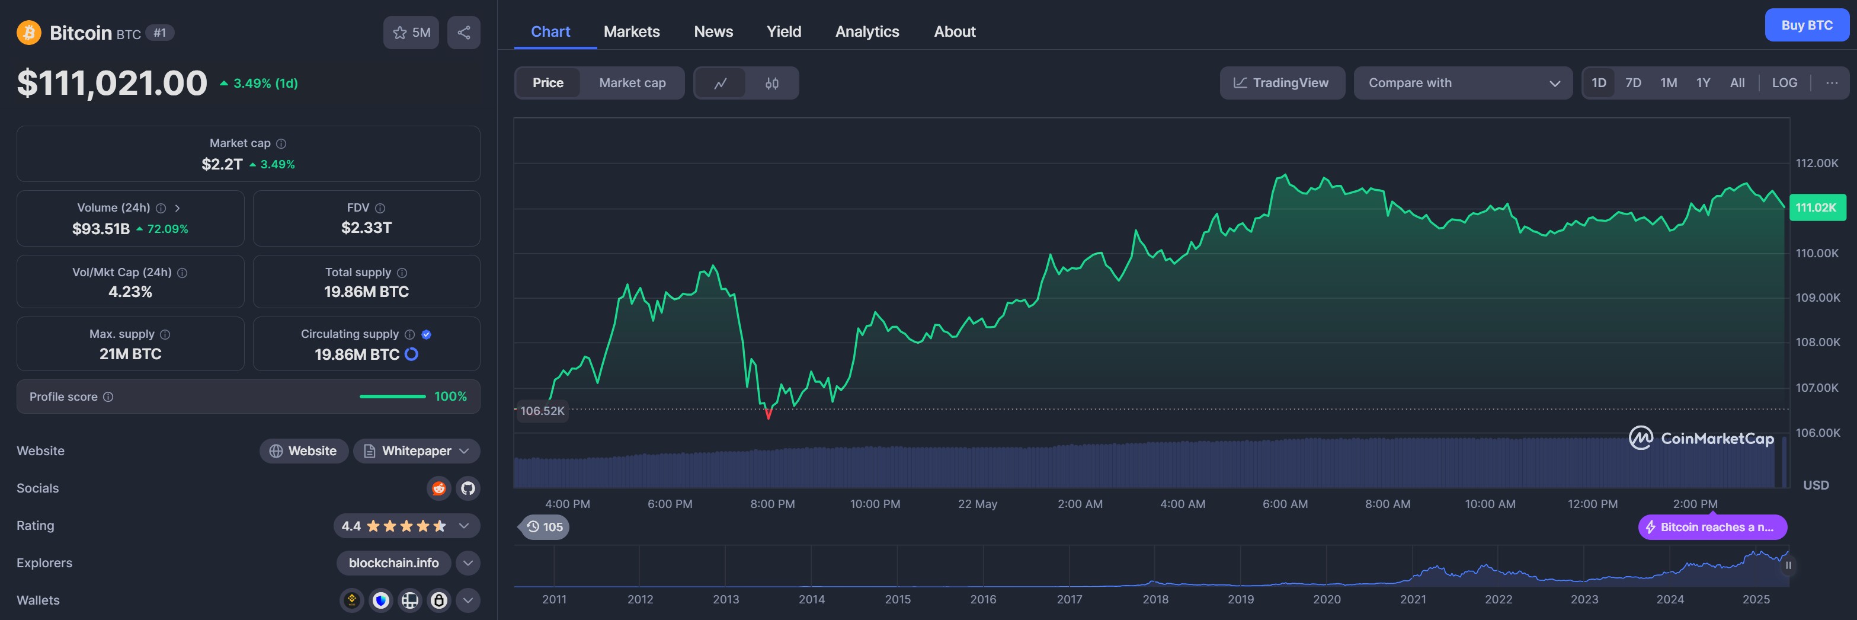Viewport: 1857px width, 620px height.
Task: Click info icon beside Vol/Mkt Cap (24h)
Action: [183, 273]
